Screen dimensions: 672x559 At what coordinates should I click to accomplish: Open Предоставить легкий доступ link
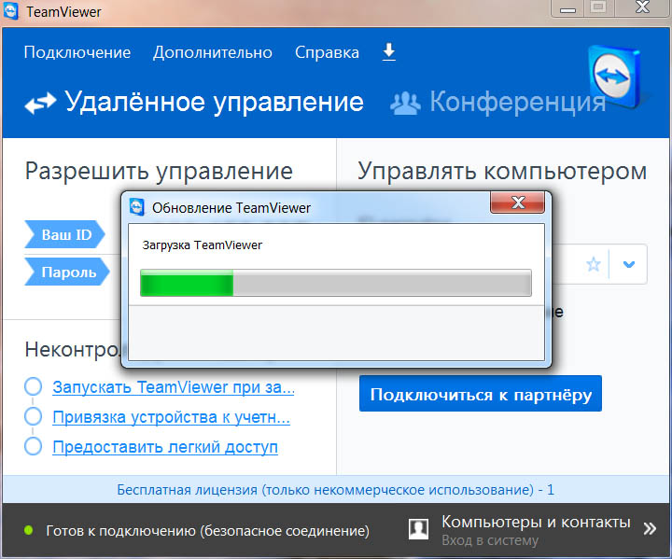tap(165, 447)
